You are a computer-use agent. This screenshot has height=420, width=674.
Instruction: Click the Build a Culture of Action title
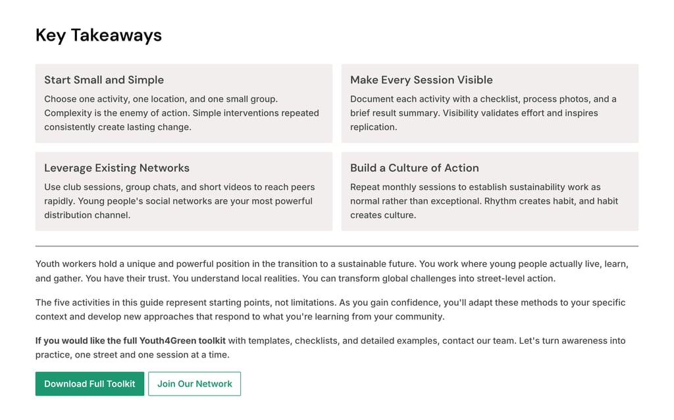414,168
